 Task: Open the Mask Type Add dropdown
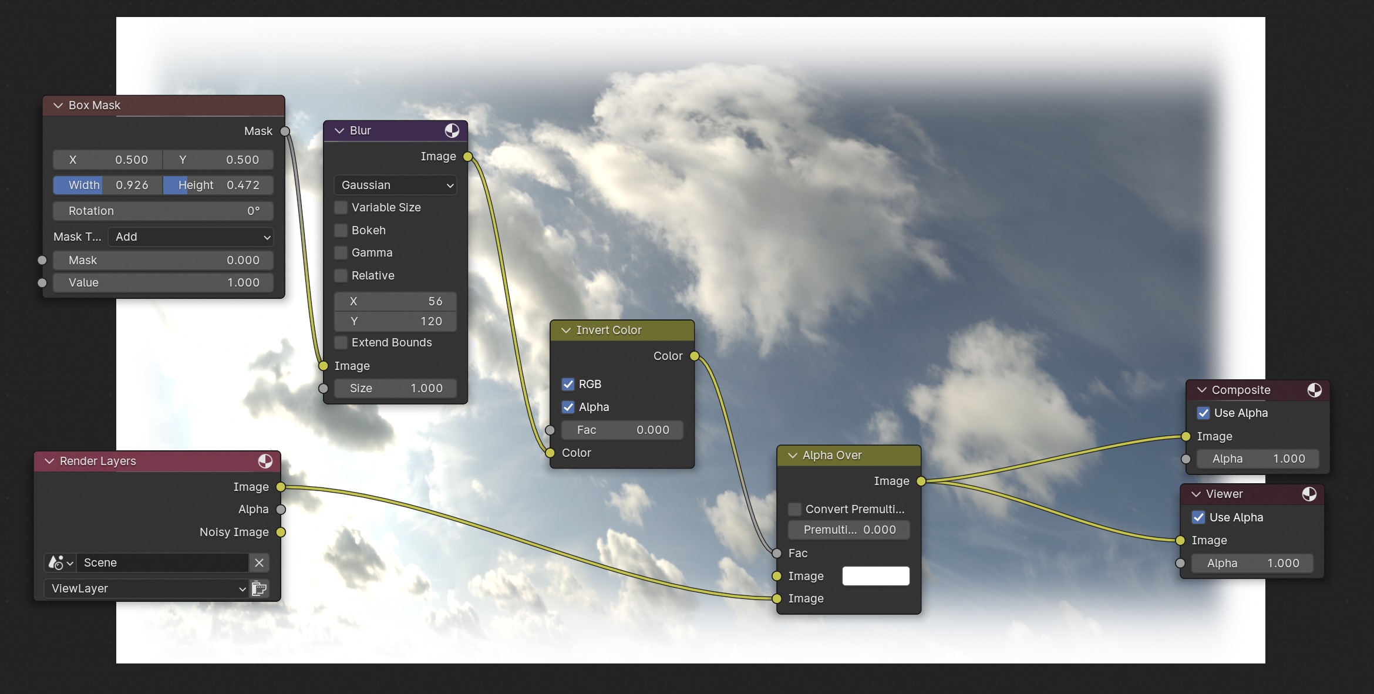click(191, 237)
